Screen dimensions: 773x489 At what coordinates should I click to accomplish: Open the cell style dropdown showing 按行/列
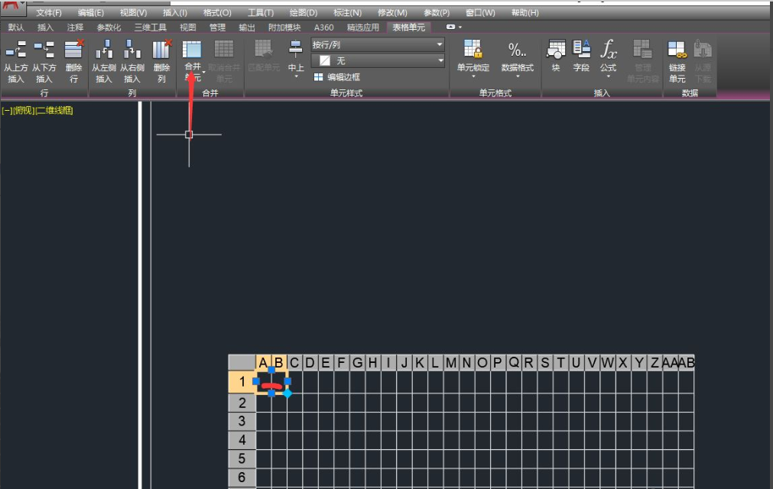click(x=378, y=44)
